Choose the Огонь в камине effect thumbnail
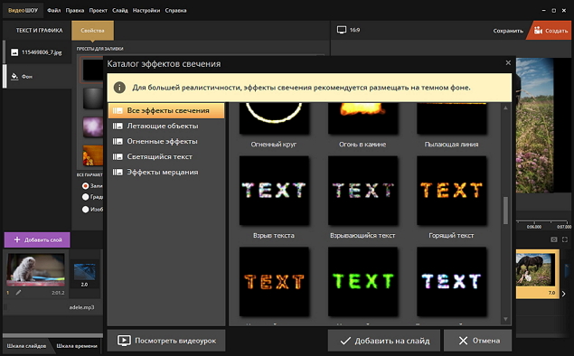Image resolution: width=574 pixels, height=356 pixels. pyautogui.click(x=362, y=118)
